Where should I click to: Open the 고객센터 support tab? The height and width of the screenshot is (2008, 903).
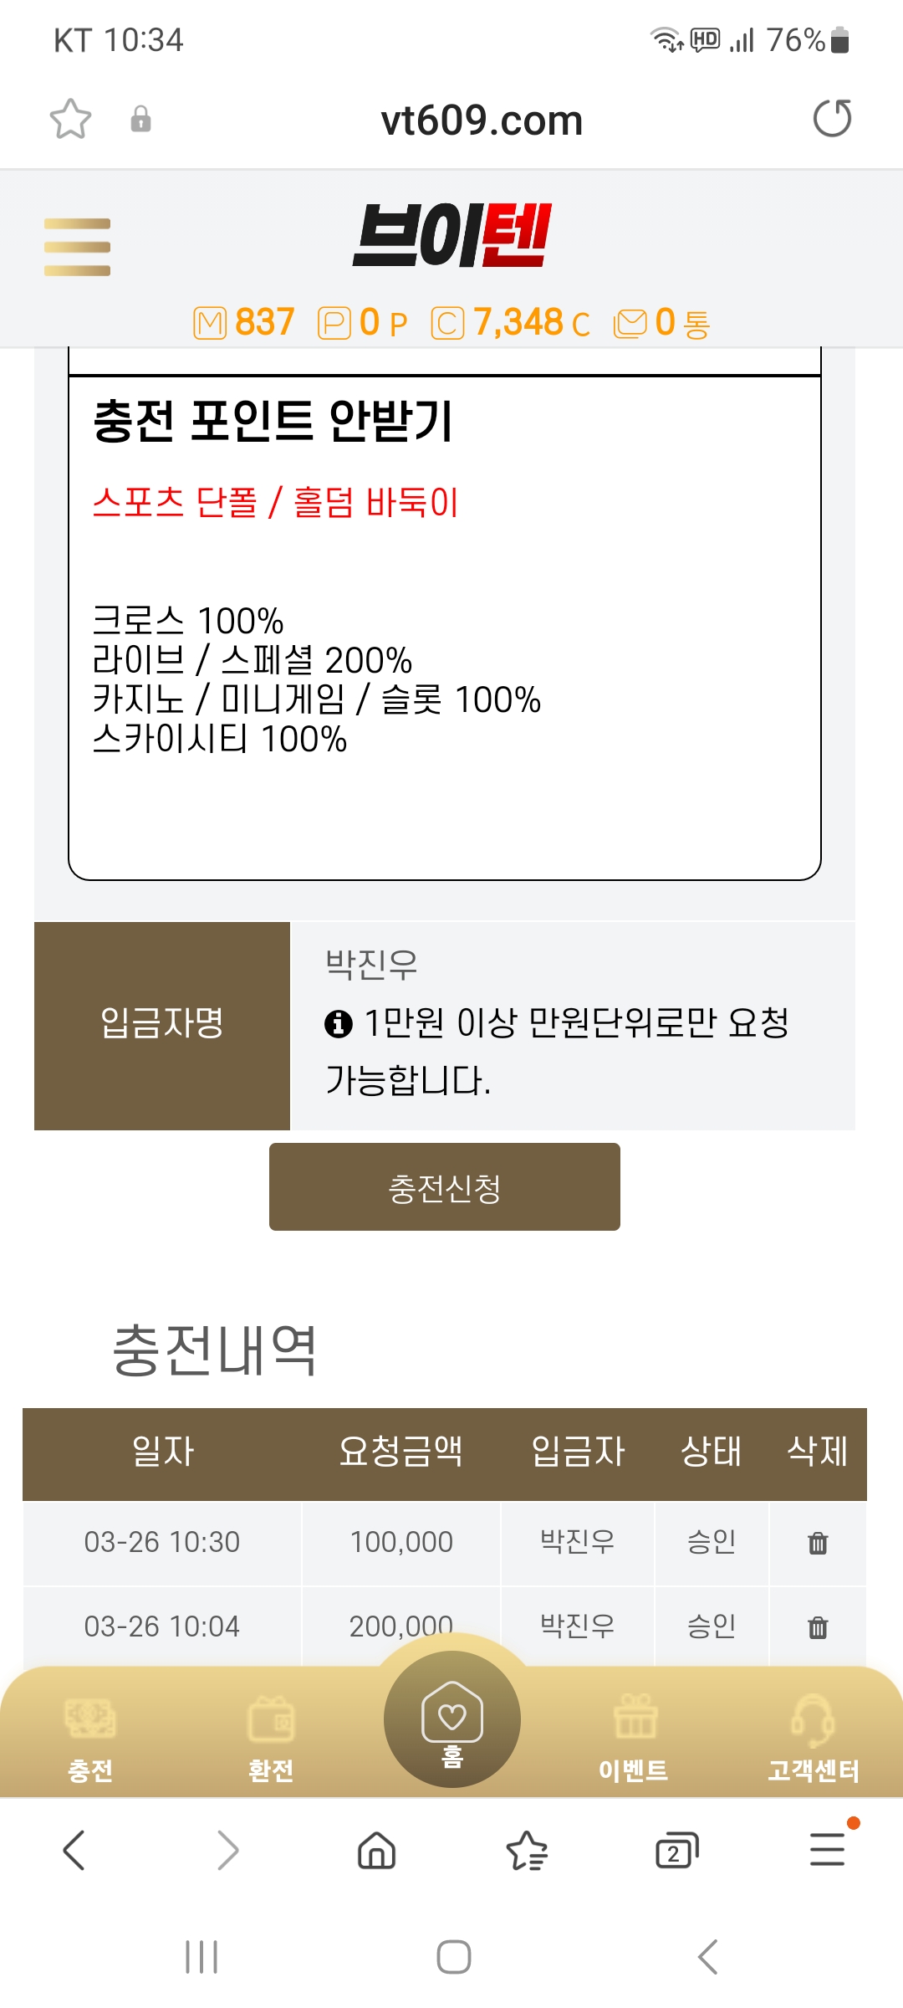(814, 1735)
